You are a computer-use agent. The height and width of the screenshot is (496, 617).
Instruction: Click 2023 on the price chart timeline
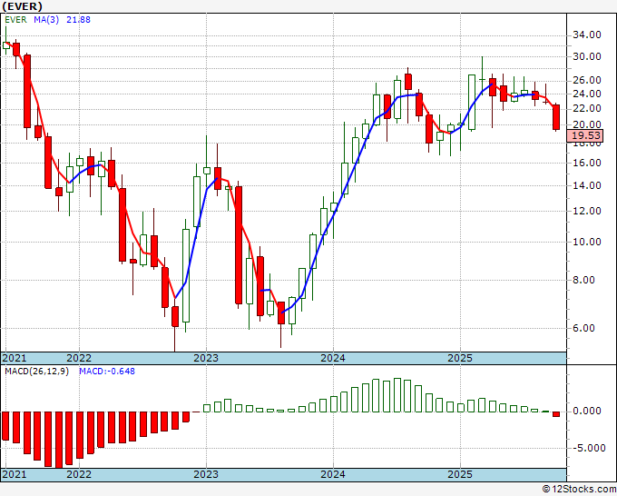206,358
